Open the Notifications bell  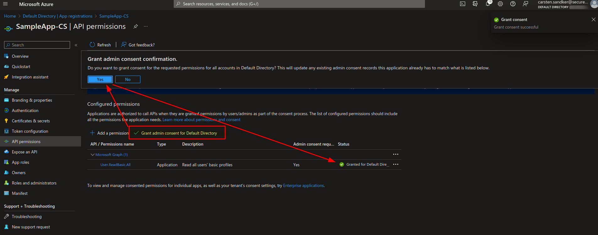488,4
